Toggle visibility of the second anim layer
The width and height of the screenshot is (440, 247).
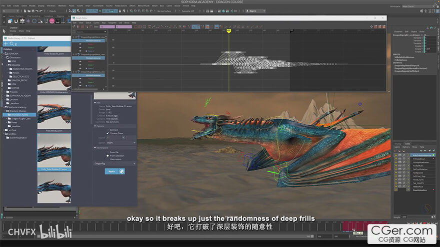tap(396, 159)
